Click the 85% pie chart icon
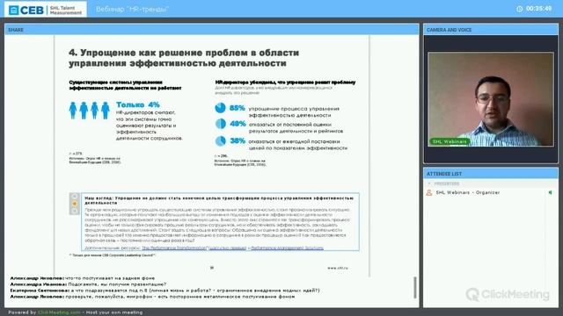Screen dimensions: 563x316 coord(220,108)
